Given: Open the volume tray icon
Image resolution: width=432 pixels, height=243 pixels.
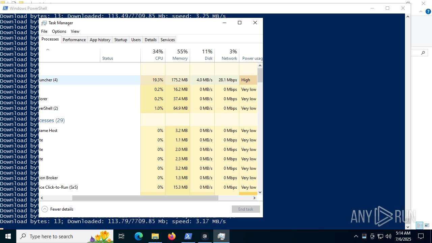Looking at the screenshot, I should 388,236.
